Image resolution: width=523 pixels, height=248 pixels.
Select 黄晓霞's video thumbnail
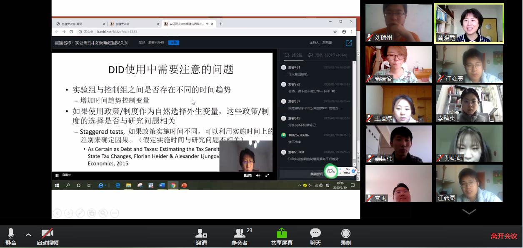tap(469, 23)
